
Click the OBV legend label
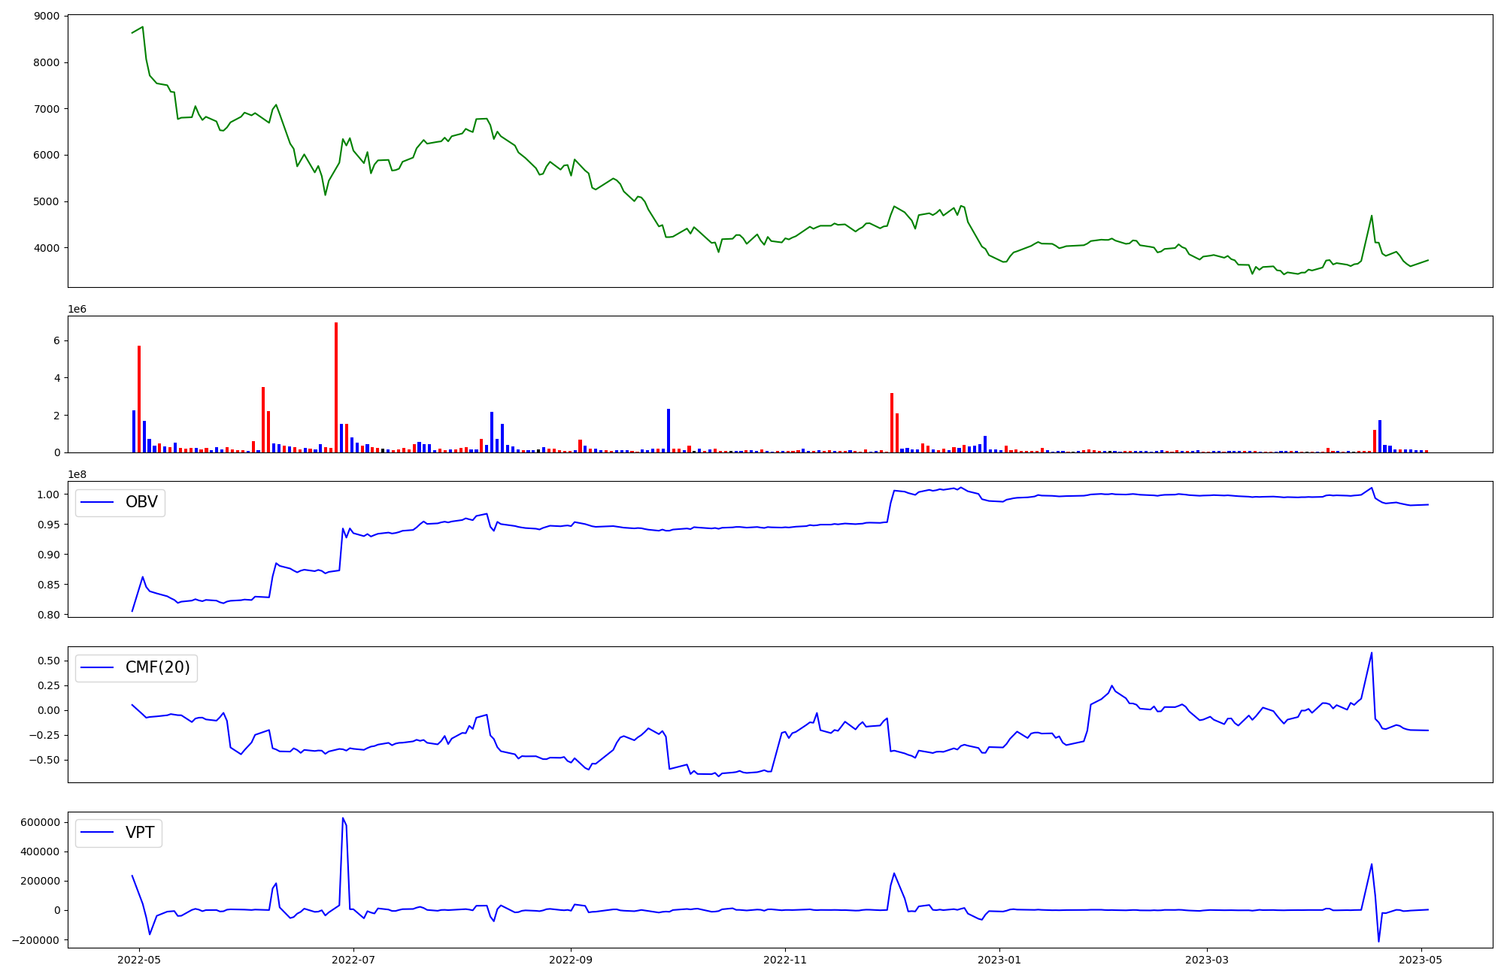[141, 502]
